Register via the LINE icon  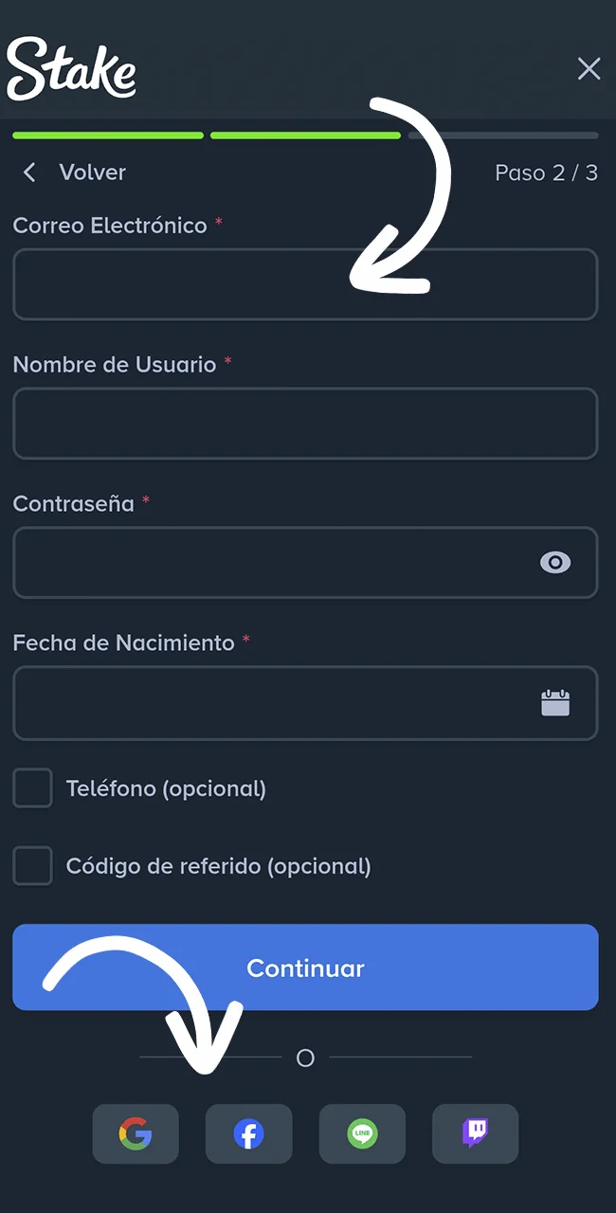(x=362, y=1133)
